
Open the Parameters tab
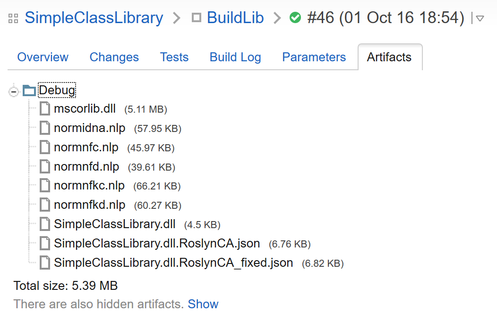314,57
